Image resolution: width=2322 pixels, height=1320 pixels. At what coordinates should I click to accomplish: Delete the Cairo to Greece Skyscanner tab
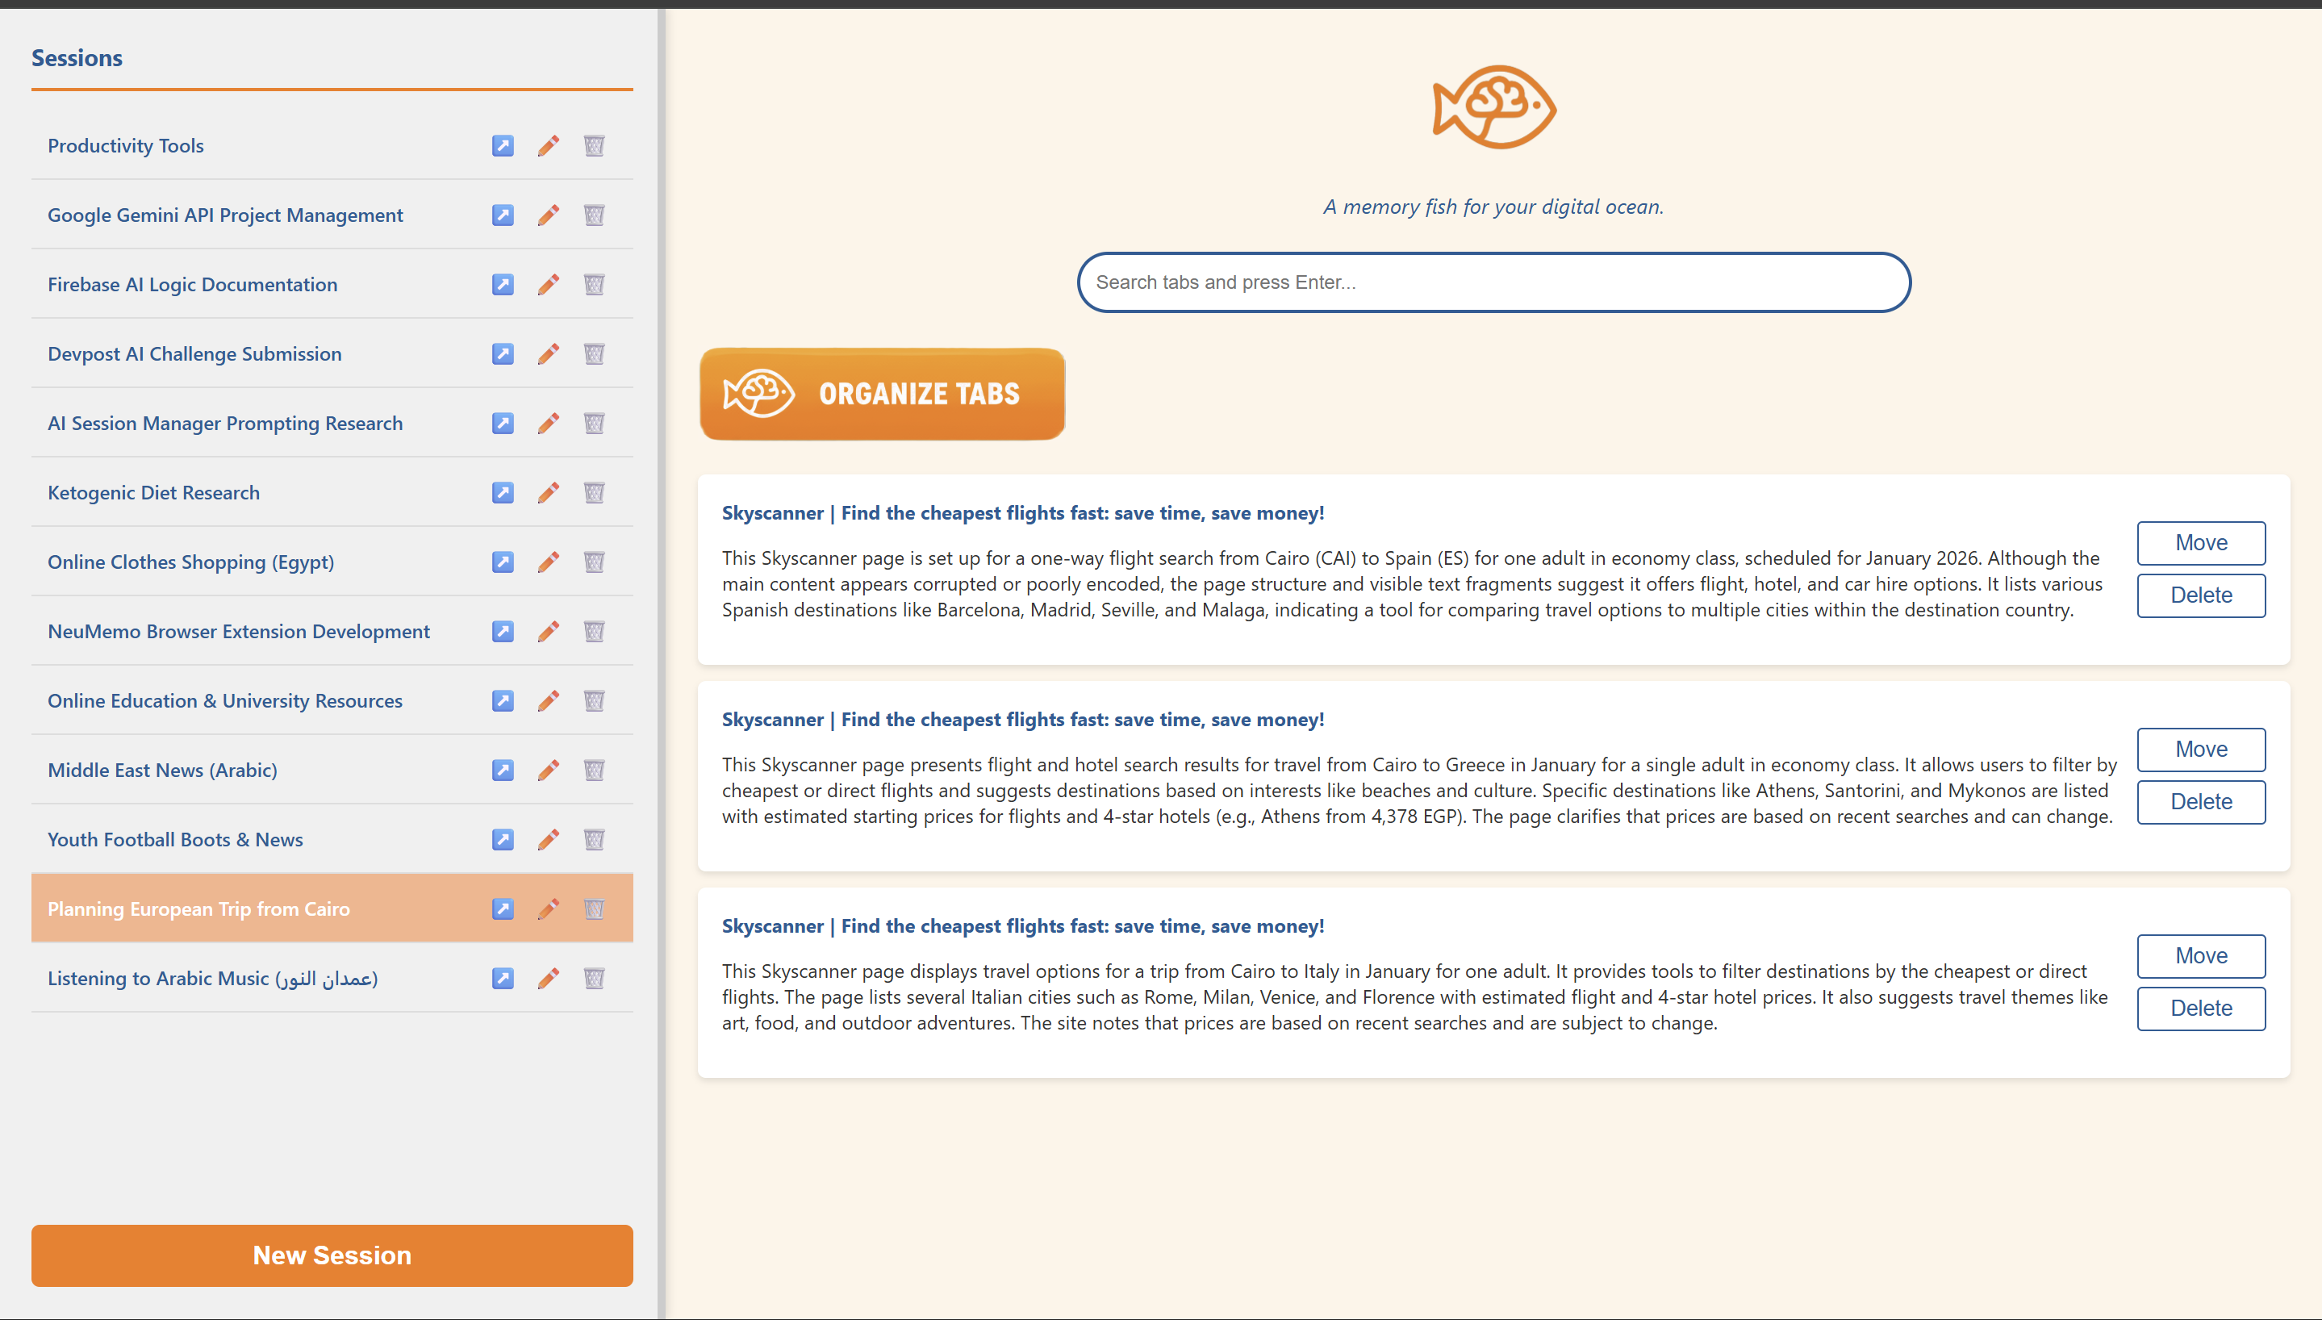click(x=2200, y=801)
